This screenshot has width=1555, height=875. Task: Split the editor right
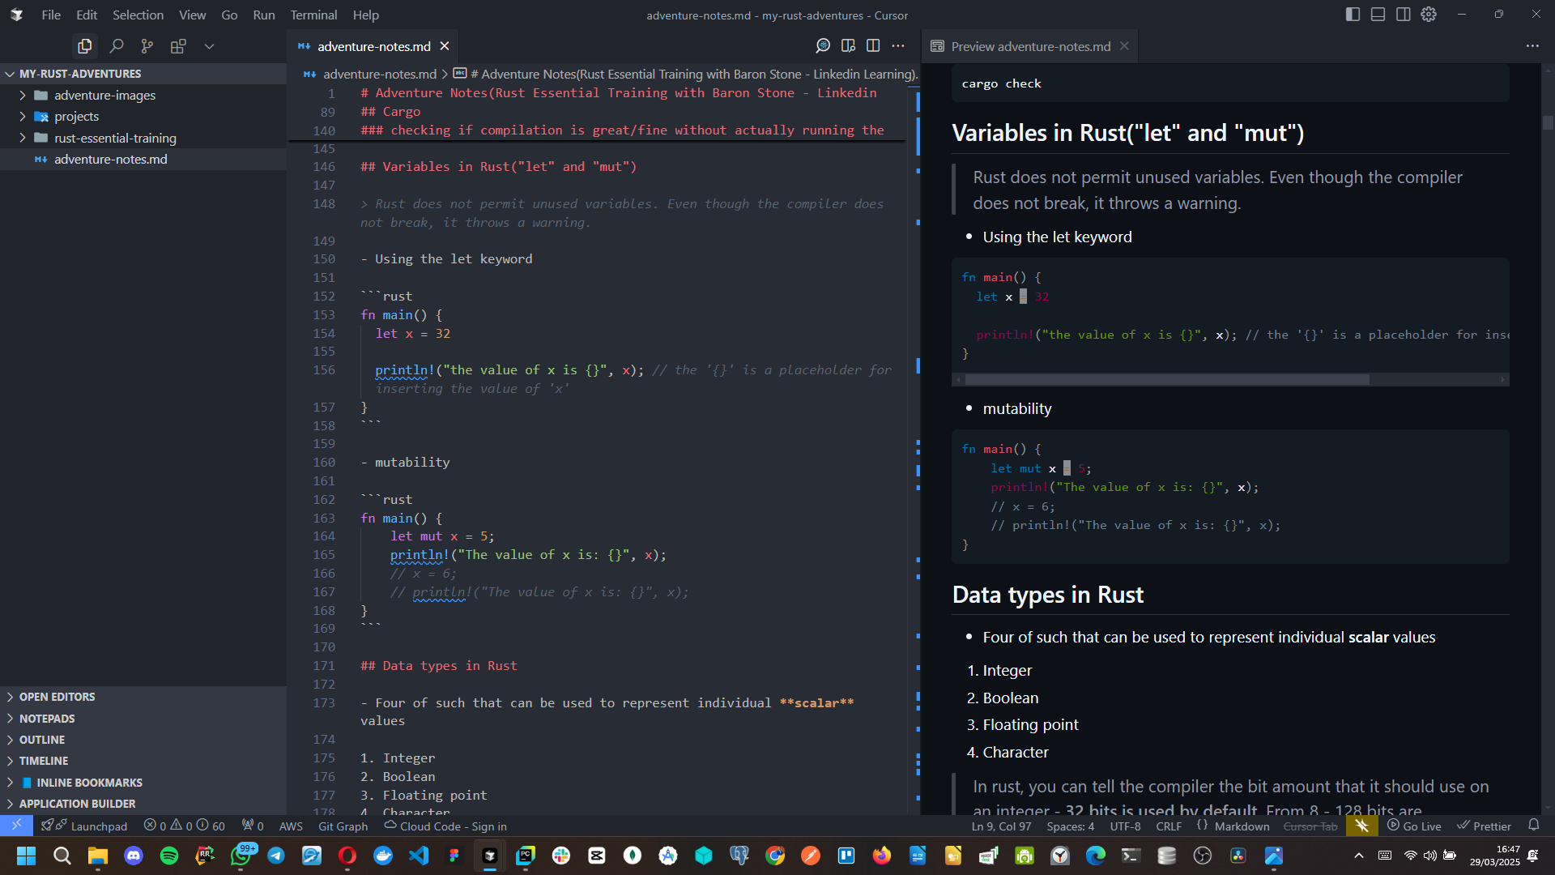click(x=873, y=46)
